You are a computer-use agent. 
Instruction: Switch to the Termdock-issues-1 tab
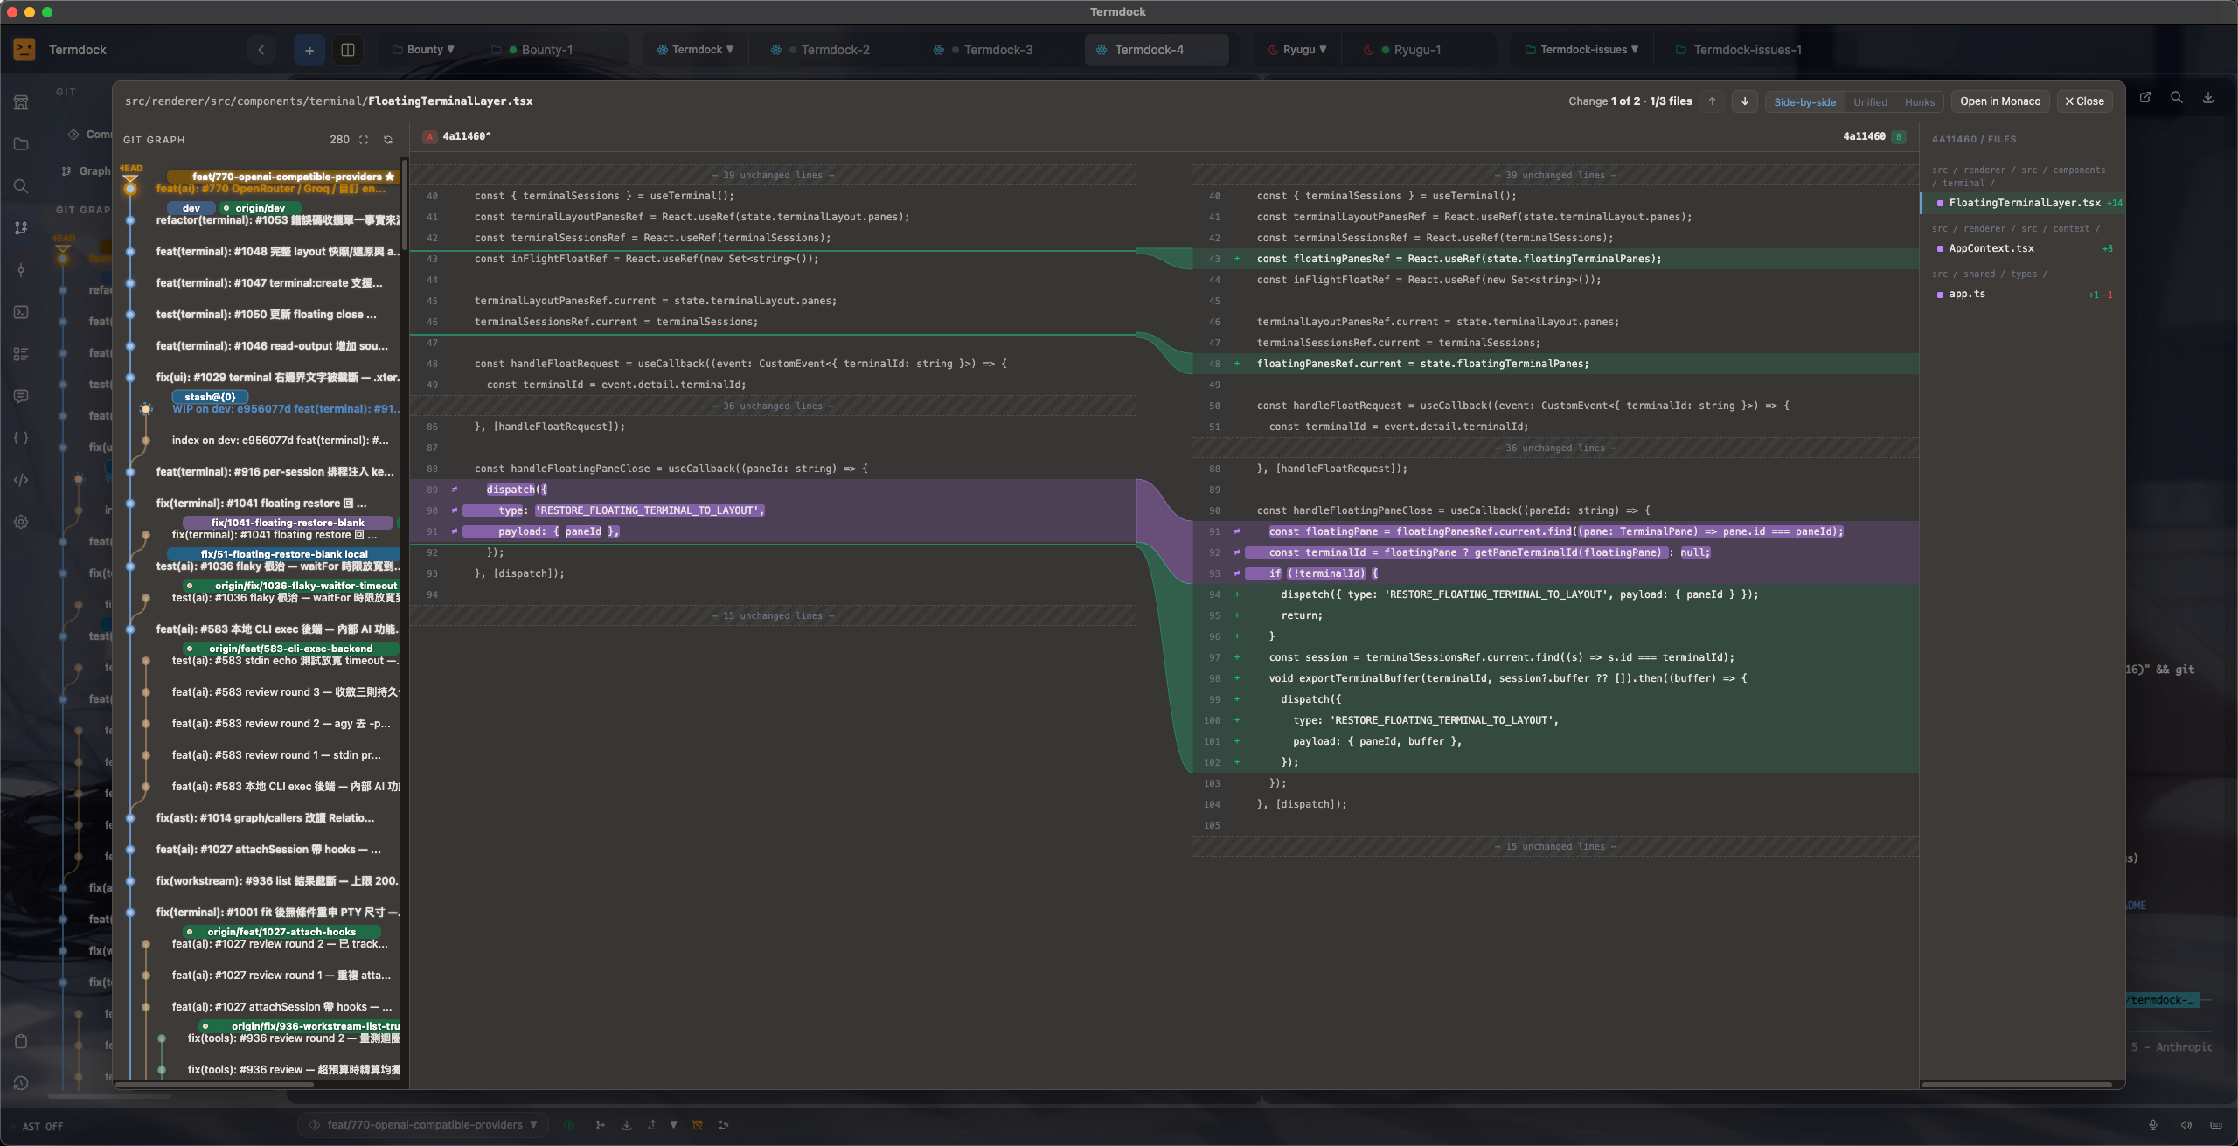tap(1747, 50)
